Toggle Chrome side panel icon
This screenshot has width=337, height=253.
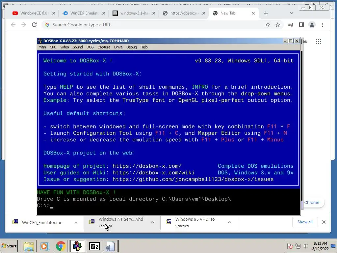tap(301, 25)
